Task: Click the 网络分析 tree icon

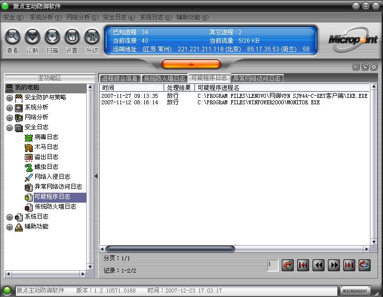Action: coord(19,118)
